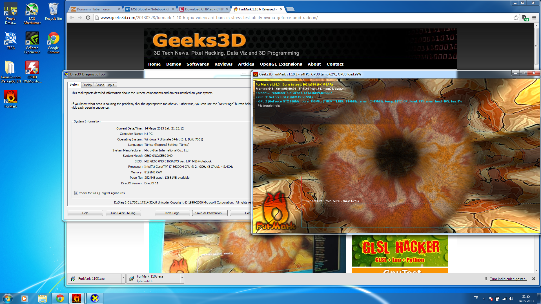The height and width of the screenshot is (304, 541).
Task: Switch to FurMark taskbar button
Action: (77, 298)
